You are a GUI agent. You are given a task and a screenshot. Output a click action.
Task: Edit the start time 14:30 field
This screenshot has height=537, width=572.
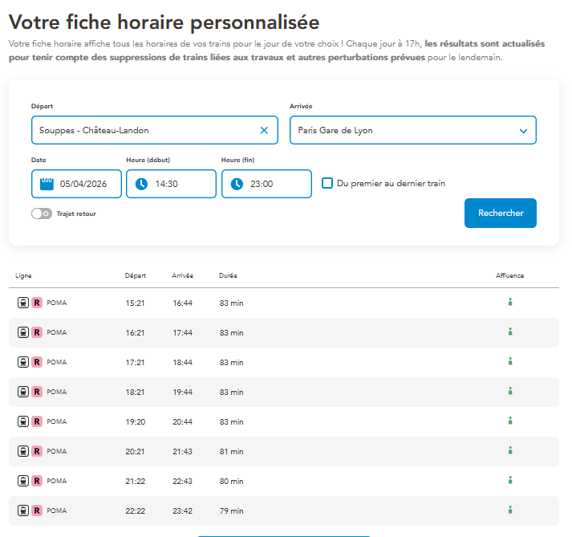(171, 184)
